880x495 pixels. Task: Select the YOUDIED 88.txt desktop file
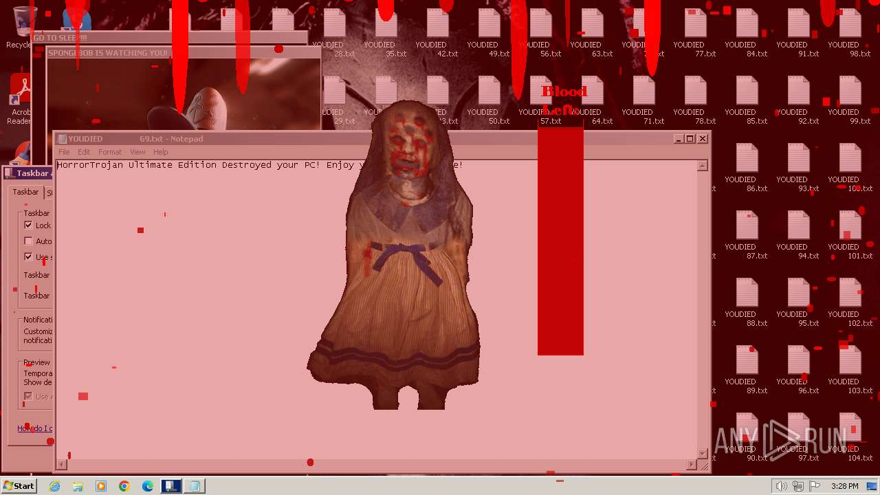point(747,302)
